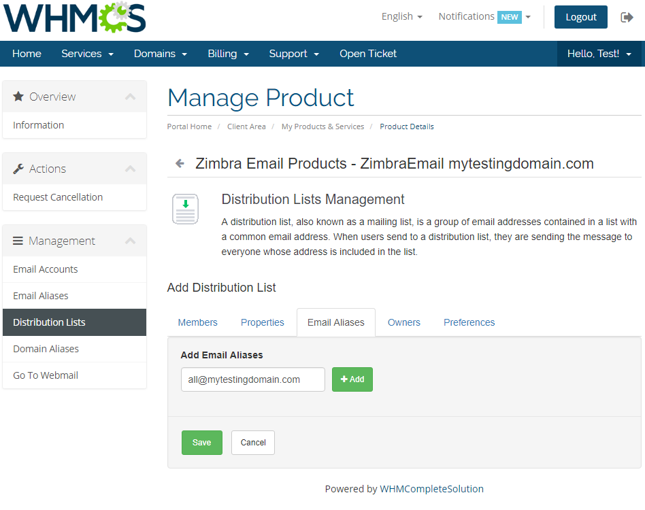Click the Cancel button
This screenshot has height=510, width=645.
pos(252,443)
